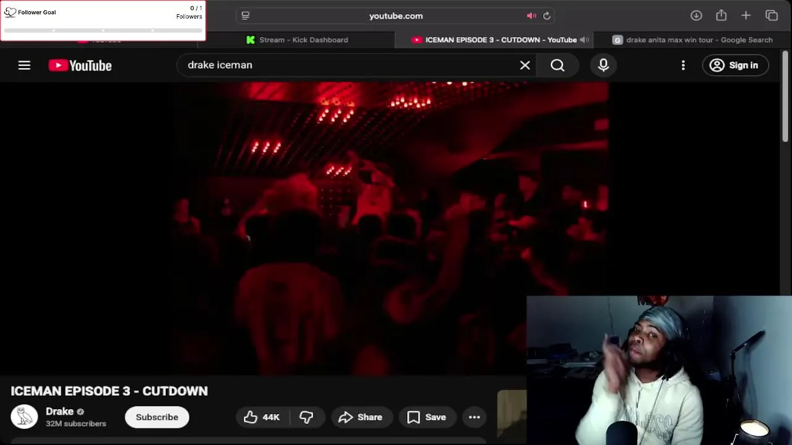Viewport: 792px width, 445px height.
Task: Click the page vertical scrollbar
Action: pos(785,98)
